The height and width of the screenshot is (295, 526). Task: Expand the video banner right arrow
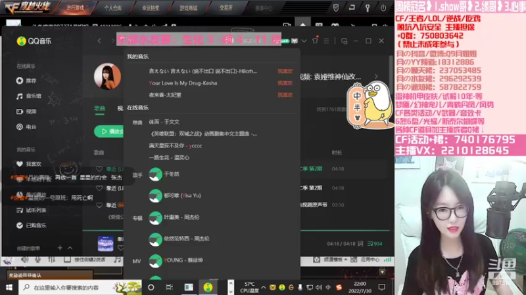coord(376,77)
